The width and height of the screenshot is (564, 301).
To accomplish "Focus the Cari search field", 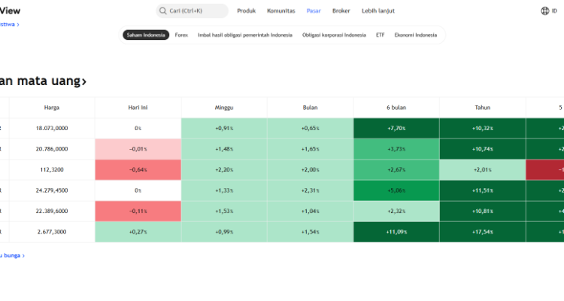I will [192, 11].
